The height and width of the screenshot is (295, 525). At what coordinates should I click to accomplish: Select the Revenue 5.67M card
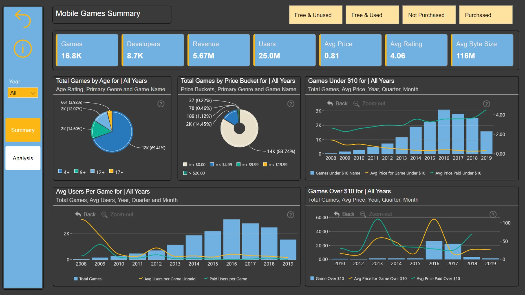[219, 50]
